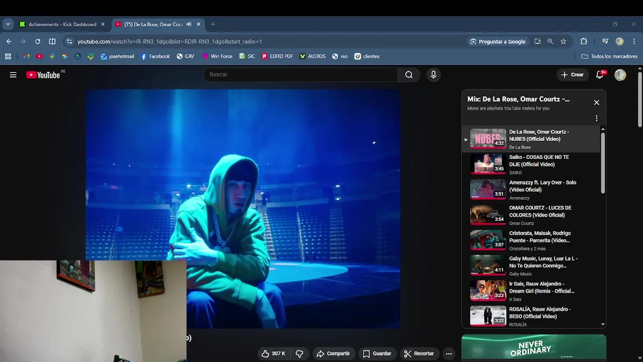Open Chrome extensions puzzle icon

[x=584, y=41]
